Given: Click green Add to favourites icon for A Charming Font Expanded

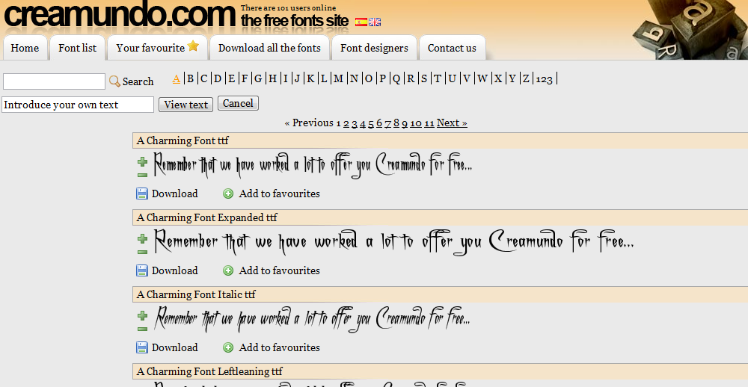Looking at the screenshot, I should coord(228,270).
